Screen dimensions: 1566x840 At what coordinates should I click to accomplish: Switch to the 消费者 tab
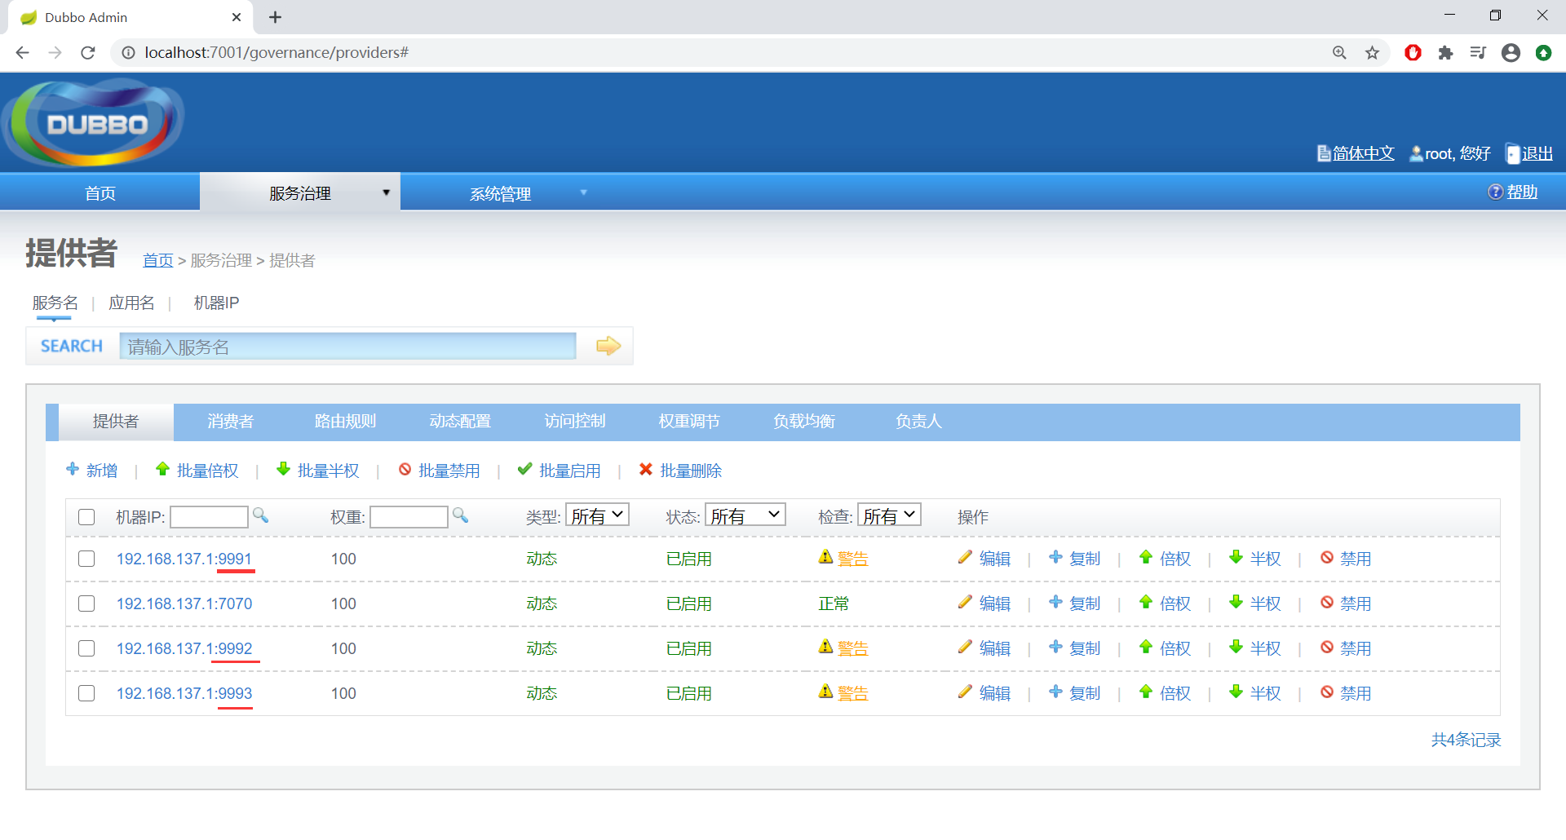pos(231,422)
